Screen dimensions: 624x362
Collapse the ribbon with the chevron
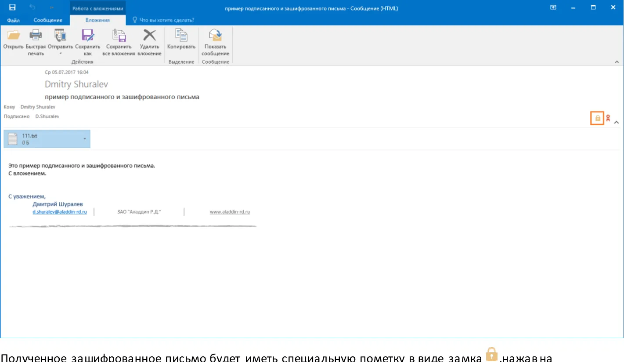pyautogui.click(x=617, y=62)
